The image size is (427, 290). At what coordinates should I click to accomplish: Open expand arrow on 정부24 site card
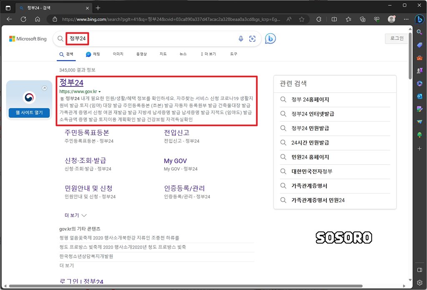click(44, 88)
